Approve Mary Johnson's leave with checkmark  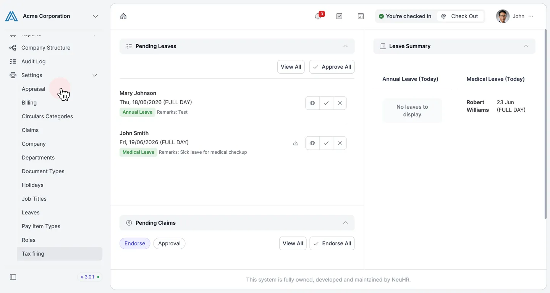coord(326,103)
